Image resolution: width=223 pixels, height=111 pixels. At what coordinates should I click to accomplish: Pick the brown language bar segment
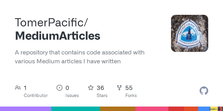click(118, 109)
